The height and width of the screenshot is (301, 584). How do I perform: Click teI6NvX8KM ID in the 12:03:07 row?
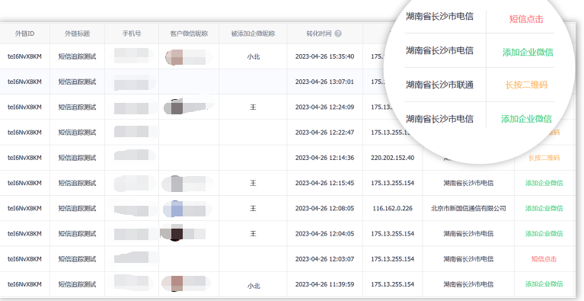tap(24, 259)
